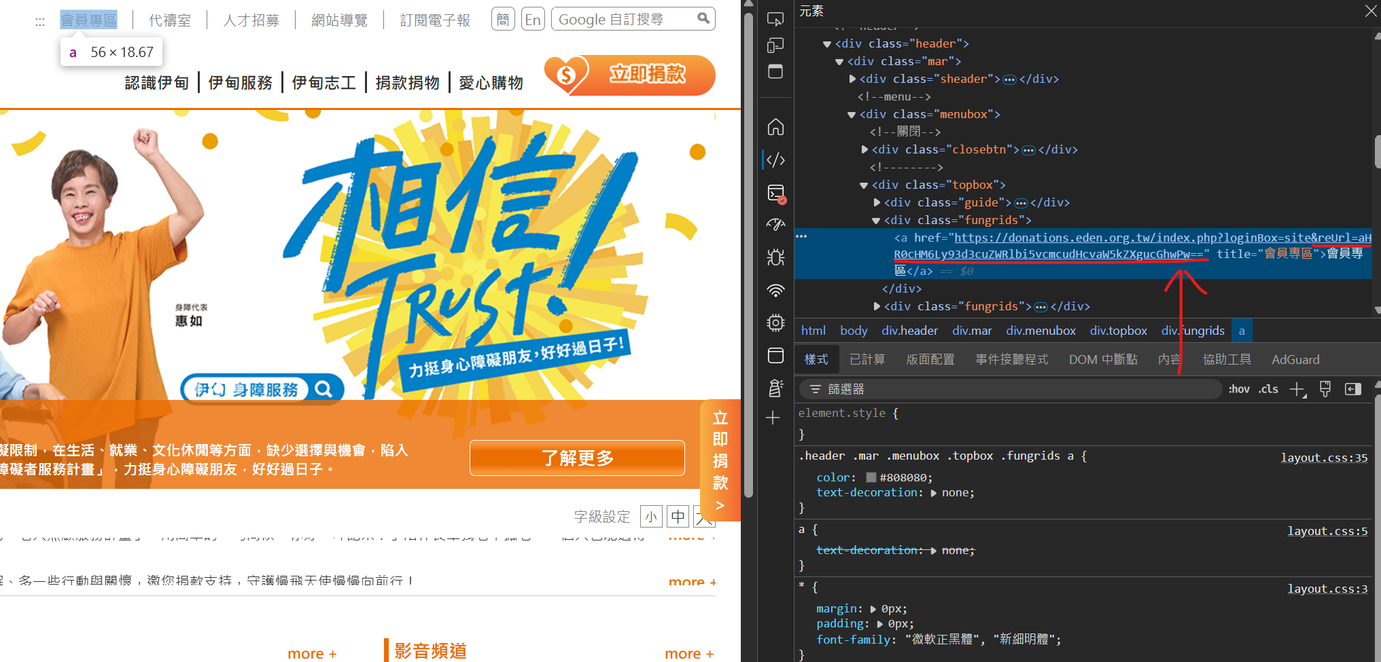Screen dimensions: 1381x662
Task: Expand the second collapsed fungrids node
Action: point(877,307)
